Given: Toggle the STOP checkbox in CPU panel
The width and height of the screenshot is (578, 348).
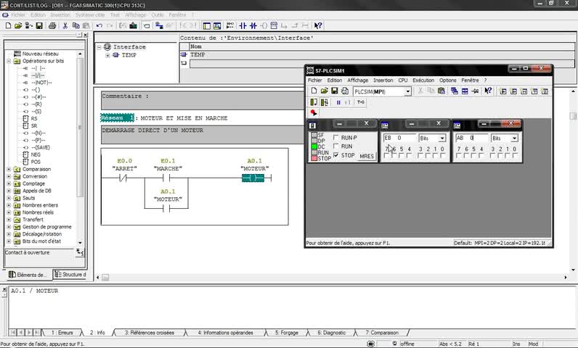Looking at the screenshot, I should [335, 155].
